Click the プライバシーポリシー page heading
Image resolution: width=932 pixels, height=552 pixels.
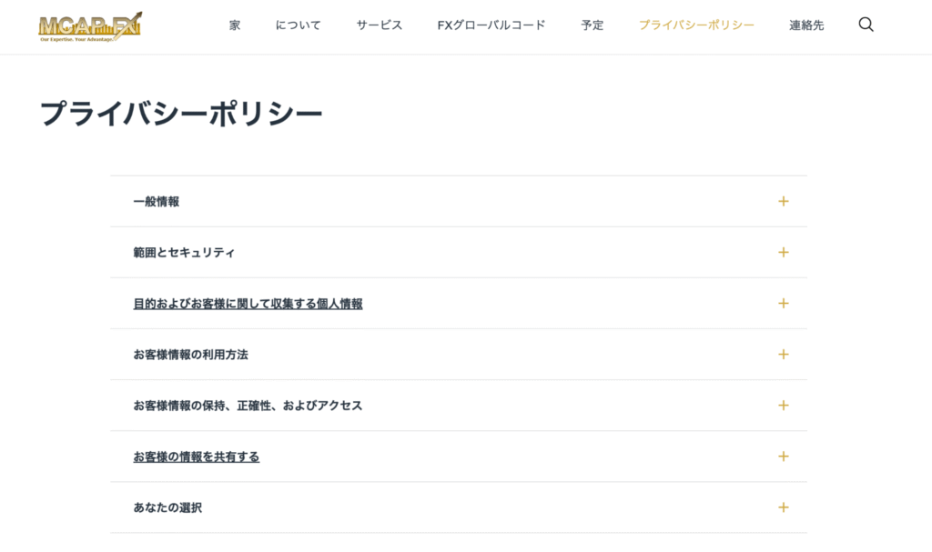pyautogui.click(x=181, y=113)
